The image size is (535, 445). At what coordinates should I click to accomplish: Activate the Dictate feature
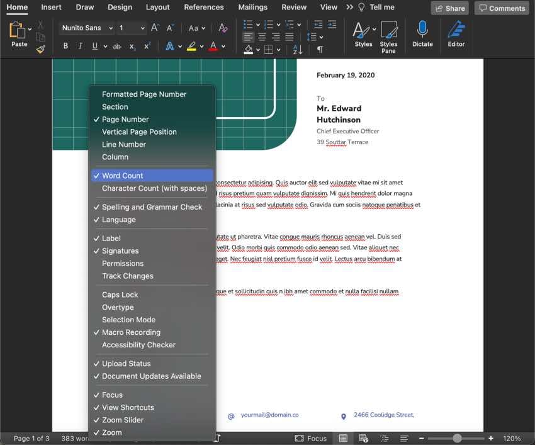422,35
